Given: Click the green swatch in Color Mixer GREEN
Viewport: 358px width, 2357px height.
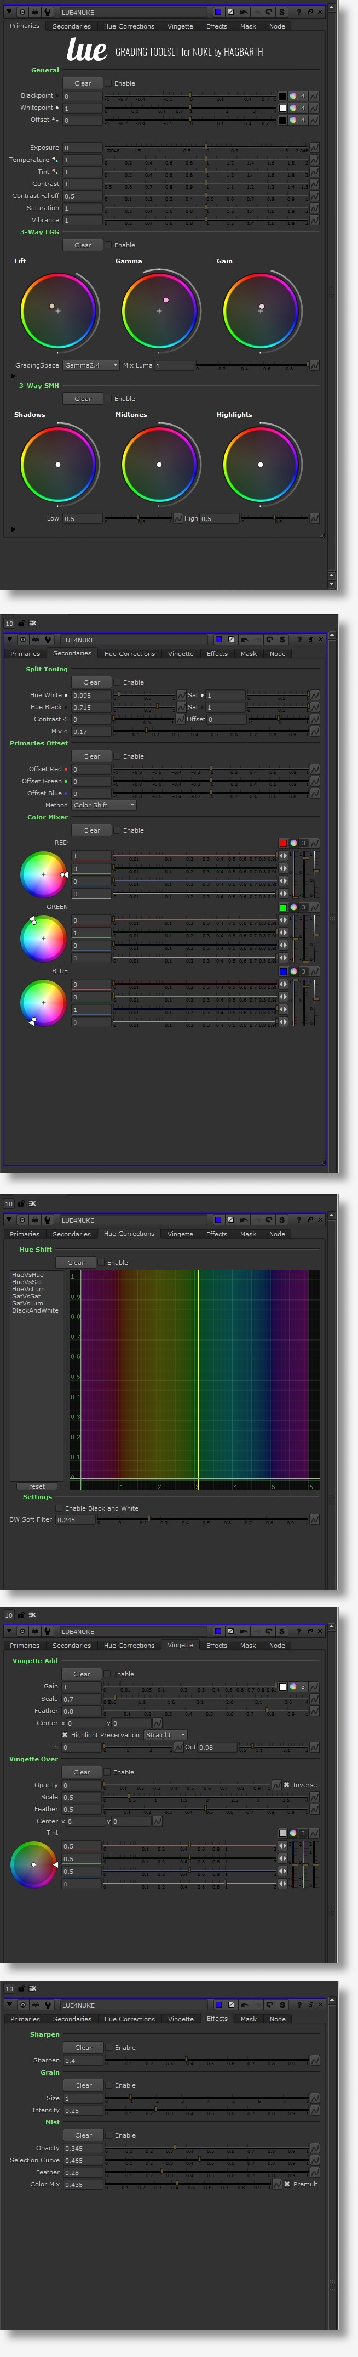Looking at the screenshot, I should click(283, 907).
